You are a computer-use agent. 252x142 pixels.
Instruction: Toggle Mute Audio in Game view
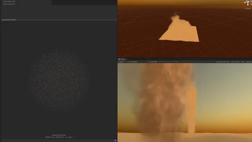point(235,62)
